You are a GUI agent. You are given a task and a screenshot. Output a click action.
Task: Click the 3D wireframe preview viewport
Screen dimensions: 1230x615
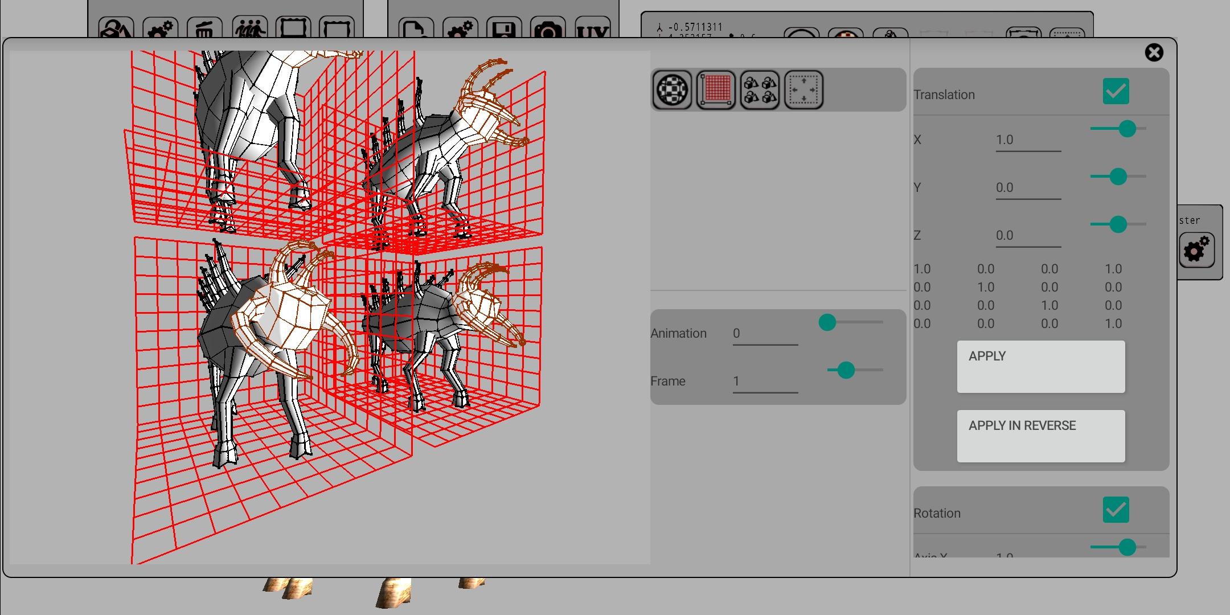330,307
